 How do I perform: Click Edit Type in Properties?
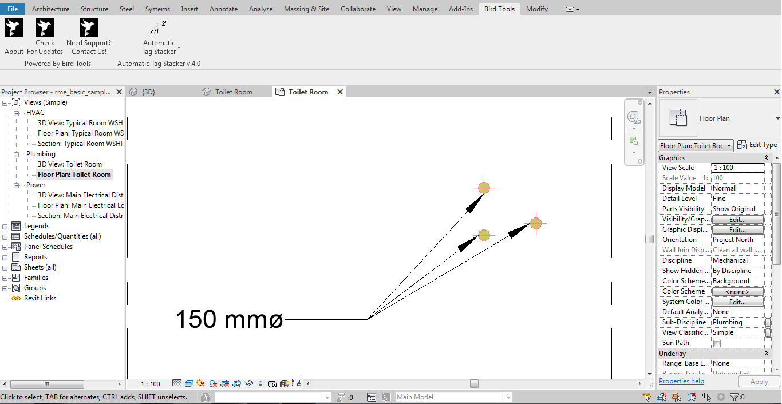pyautogui.click(x=757, y=145)
